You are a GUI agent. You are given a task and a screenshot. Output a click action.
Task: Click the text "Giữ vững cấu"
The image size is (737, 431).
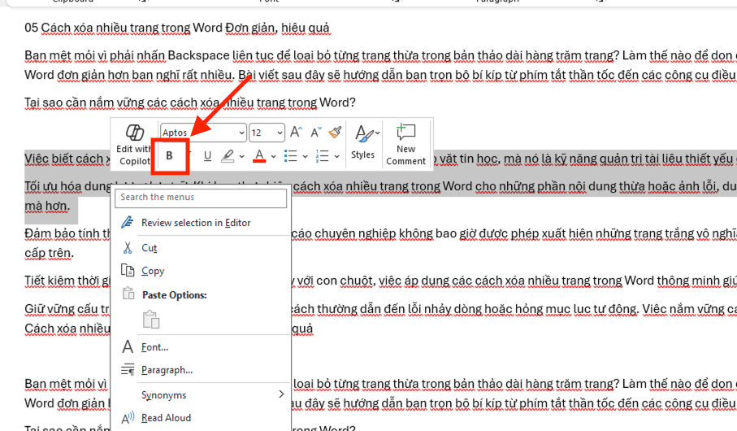[x=61, y=309]
